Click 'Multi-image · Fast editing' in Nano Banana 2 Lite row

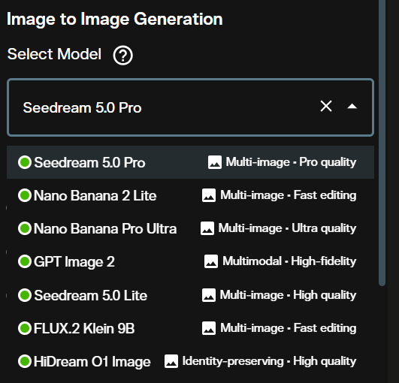click(x=288, y=195)
